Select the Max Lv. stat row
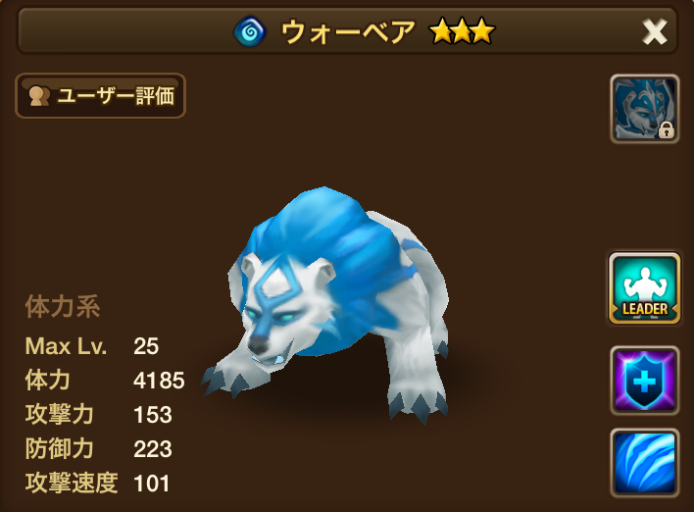The width and height of the screenshot is (694, 512). 92,346
